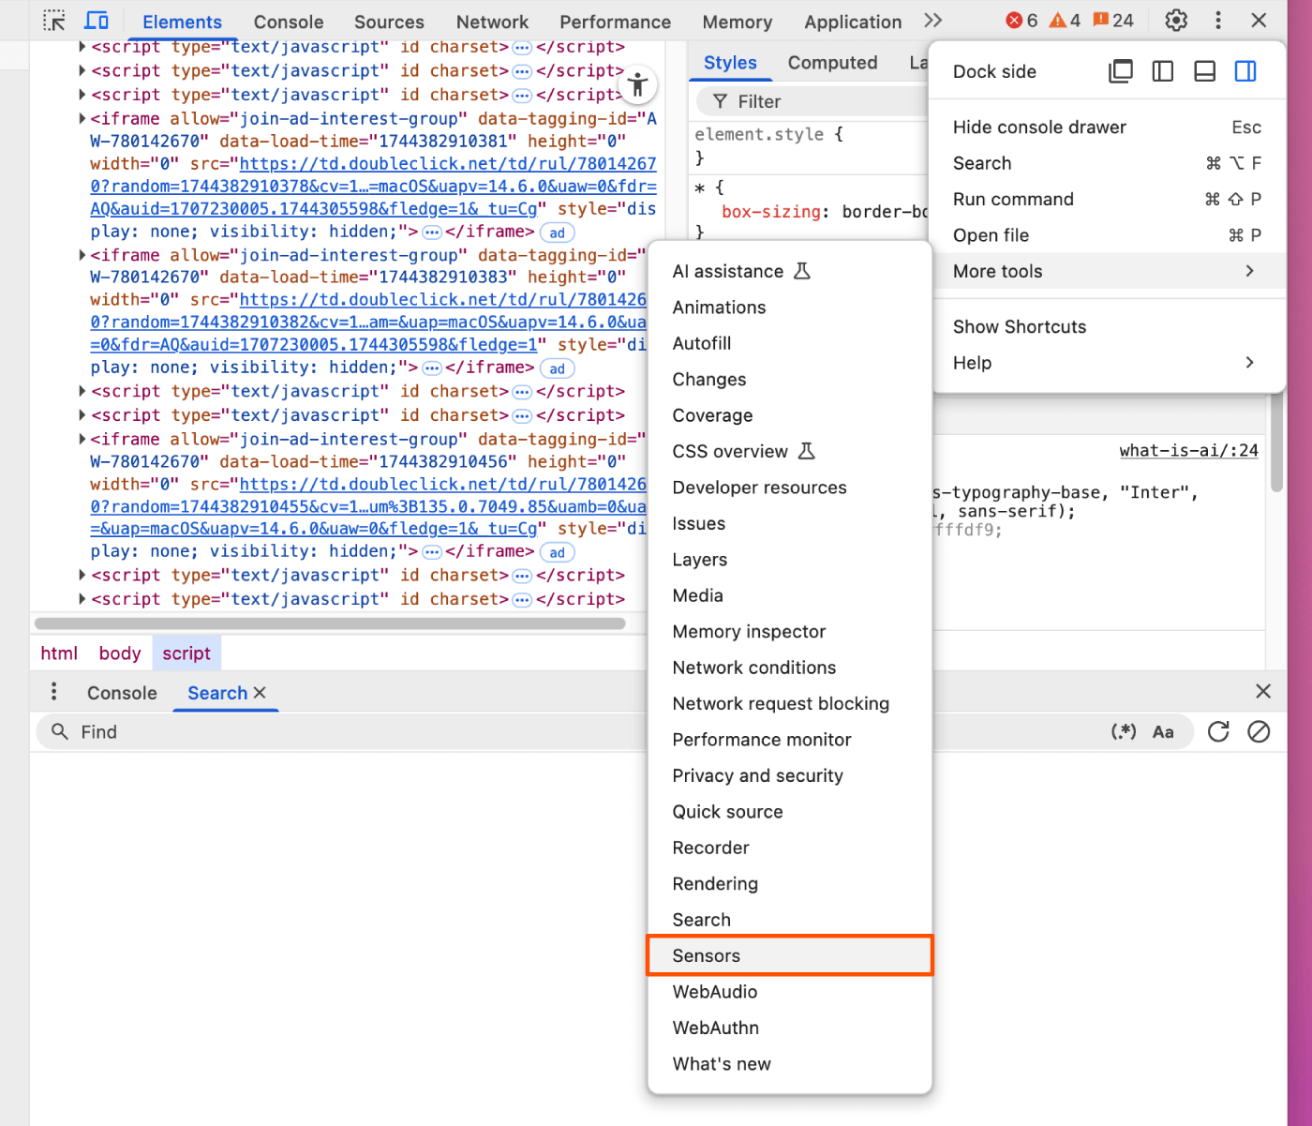This screenshot has width=1312, height=1126.
Task: Open the Performance tab
Action: coord(615,22)
